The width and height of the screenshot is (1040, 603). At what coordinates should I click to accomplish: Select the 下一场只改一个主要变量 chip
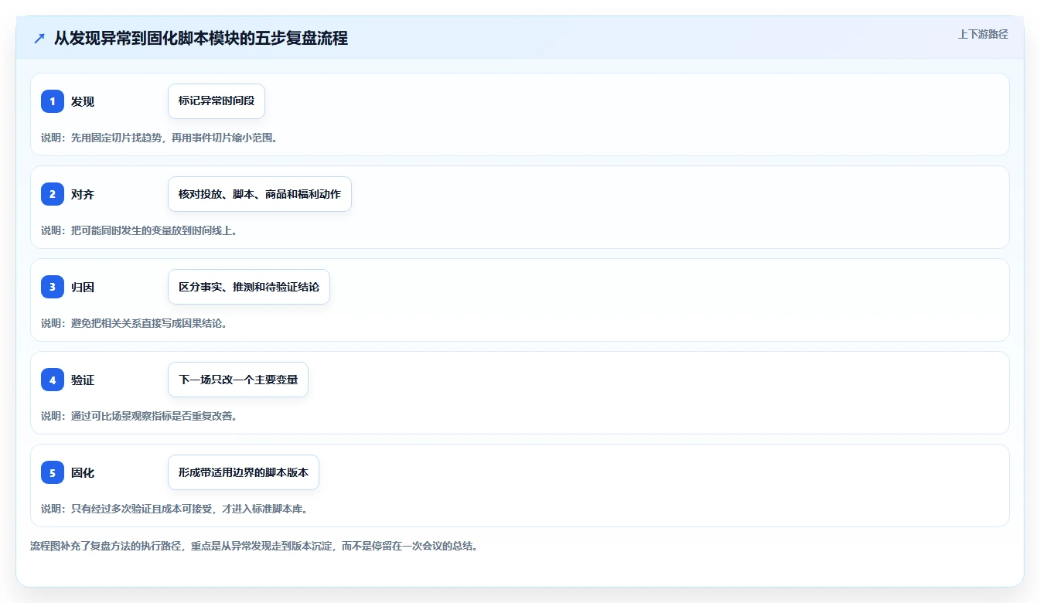(238, 380)
